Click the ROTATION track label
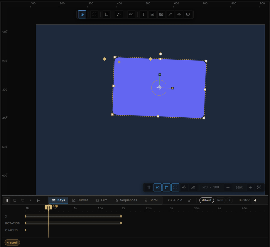Screen dimensions: 270x247 [13, 223]
